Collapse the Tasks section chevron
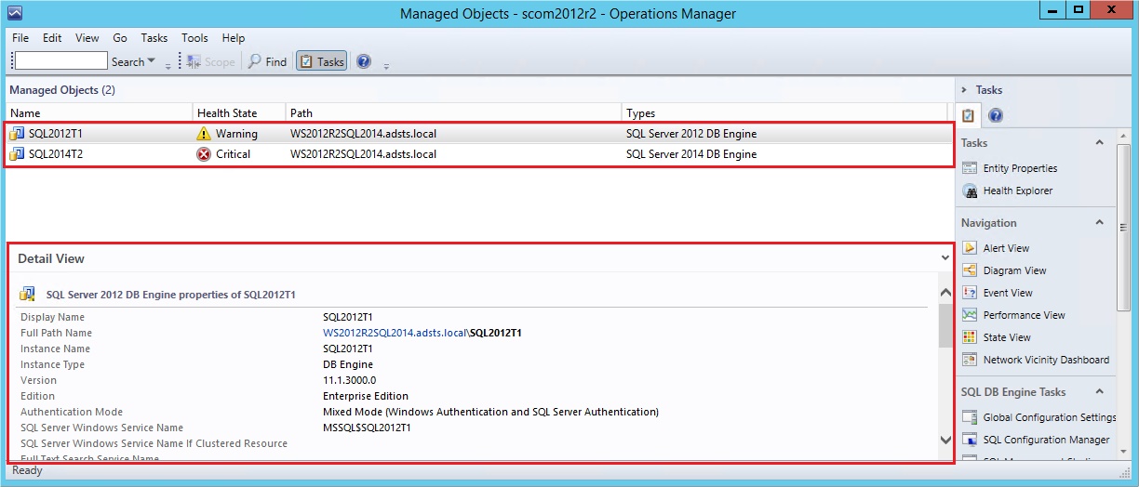The width and height of the screenshot is (1139, 487). pos(1099,143)
